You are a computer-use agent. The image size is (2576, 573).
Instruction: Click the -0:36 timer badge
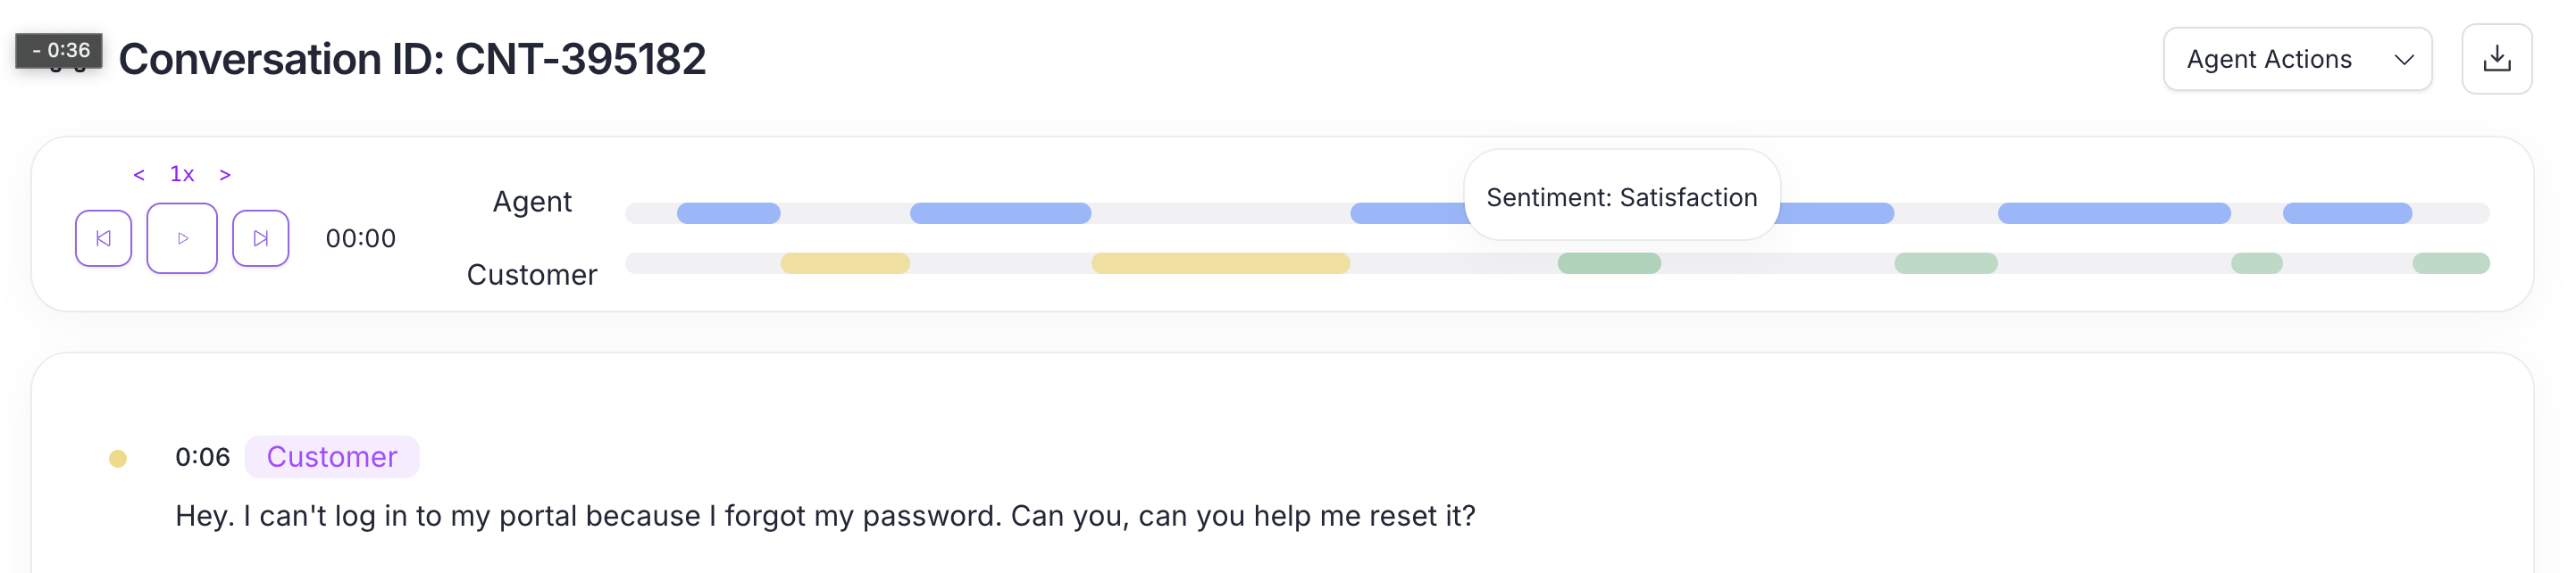pyautogui.click(x=62, y=46)
